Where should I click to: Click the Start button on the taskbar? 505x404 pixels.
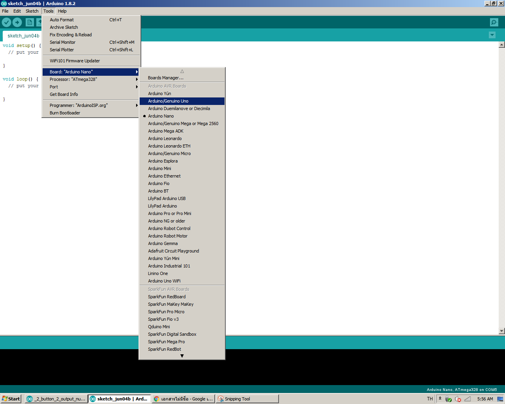[11, 399]
